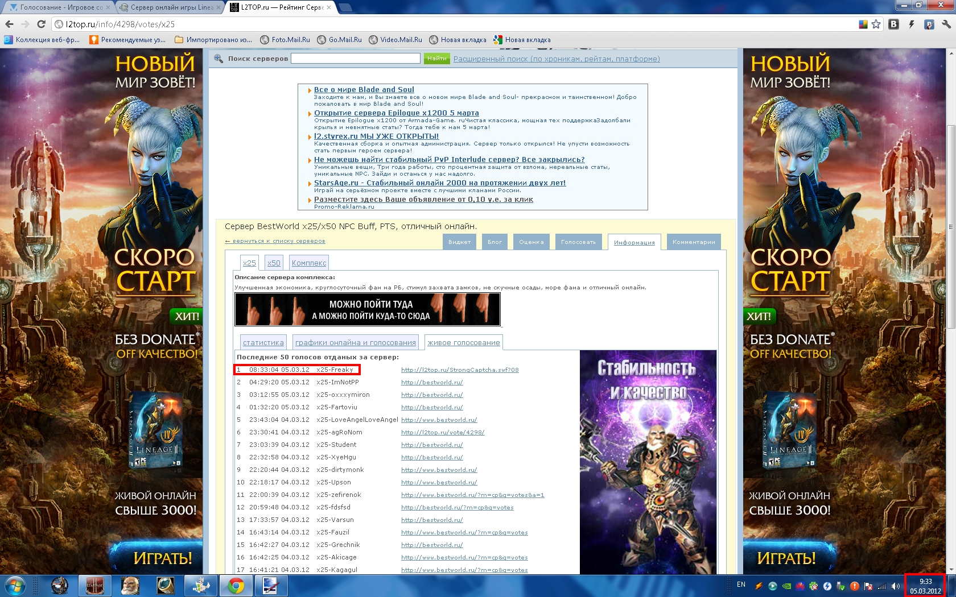Open the 'Коллекция веб-фр...' bookmark
This screenshot has height=597, width=956.
click(x=42, y=40)
